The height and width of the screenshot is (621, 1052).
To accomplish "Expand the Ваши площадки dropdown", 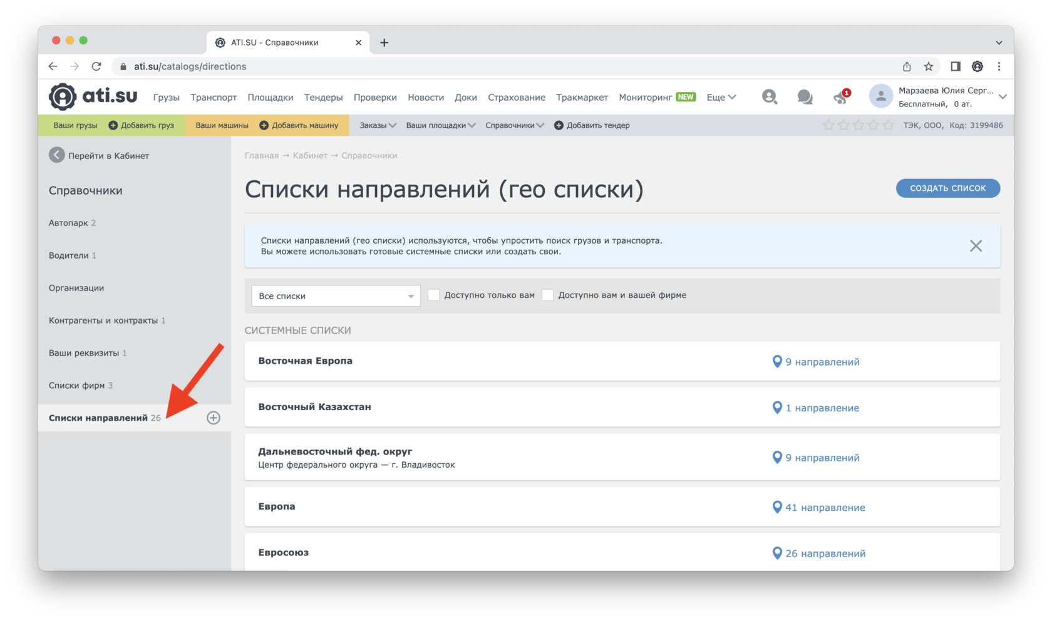I will pos(441,125).
